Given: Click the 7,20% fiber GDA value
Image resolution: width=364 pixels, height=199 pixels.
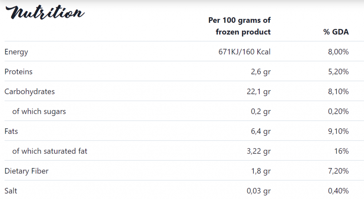Looking at the screenshot, I should [x=338, y=171].
